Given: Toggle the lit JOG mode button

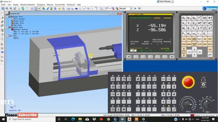Looking at the screenshot, I should [138, 79].
